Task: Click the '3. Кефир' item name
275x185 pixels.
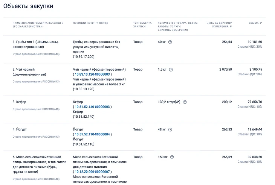Action: point(20,102)
